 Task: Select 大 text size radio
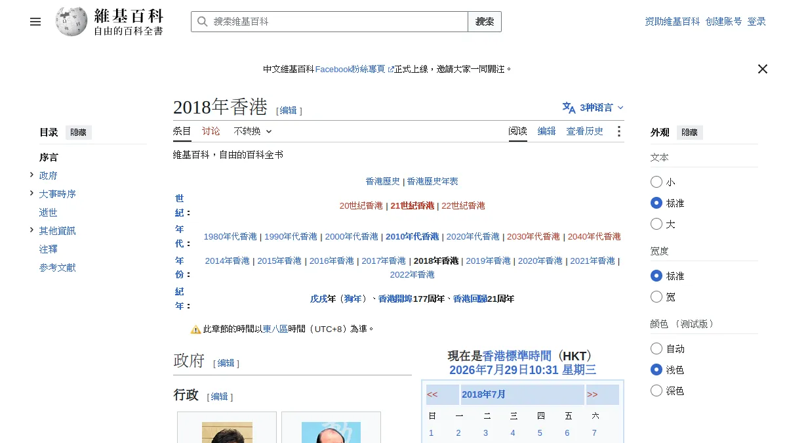tap(656, 224)
